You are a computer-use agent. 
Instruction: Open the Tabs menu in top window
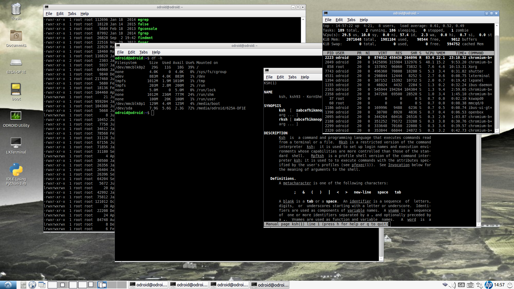click(x=351, y=20)
